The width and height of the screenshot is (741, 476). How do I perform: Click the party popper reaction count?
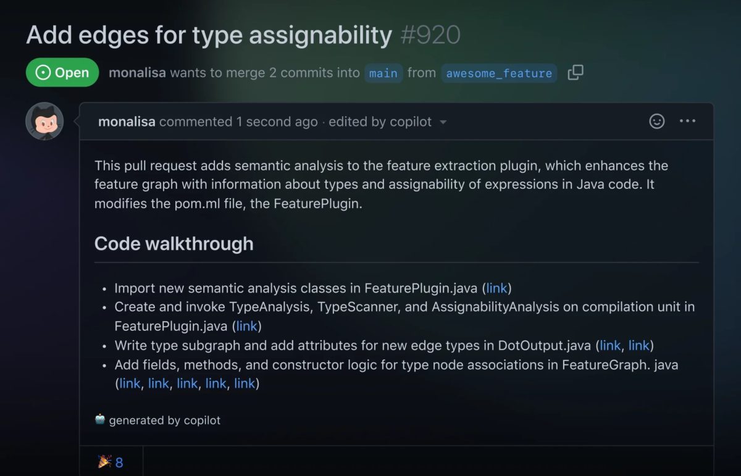pos(111,462)
